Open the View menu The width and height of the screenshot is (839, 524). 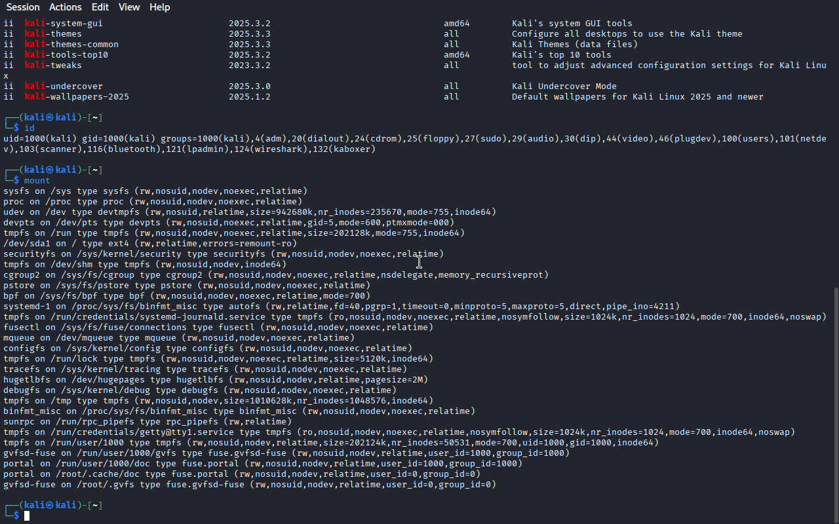tap(129, 7)
